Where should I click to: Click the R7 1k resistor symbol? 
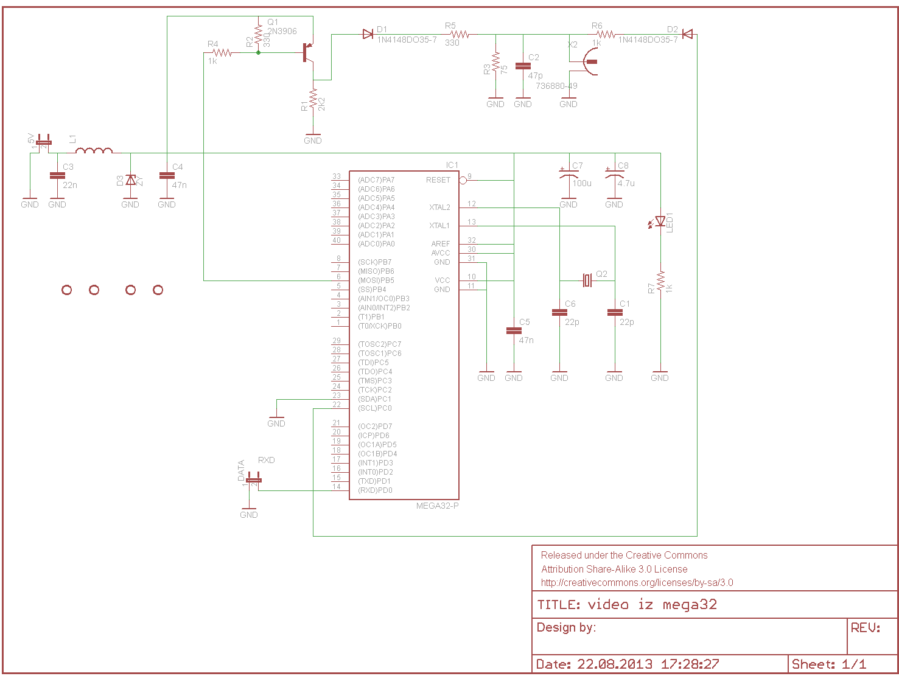pyautogui.click(x=660, y=281)
